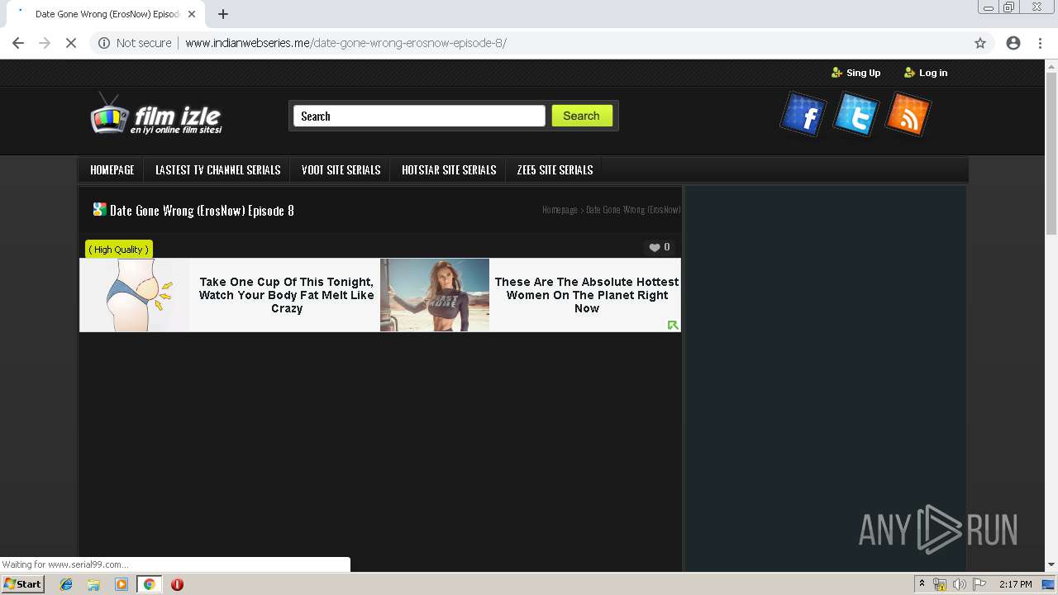1058x595 pixels.
Task: Open LASTEST TV CHANNEL SERIALS menu
Action: coord(218,170)
